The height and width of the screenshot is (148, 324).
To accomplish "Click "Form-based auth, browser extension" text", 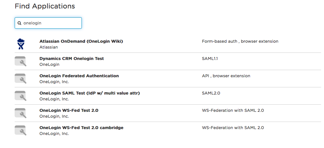I will tap(240, 41).
